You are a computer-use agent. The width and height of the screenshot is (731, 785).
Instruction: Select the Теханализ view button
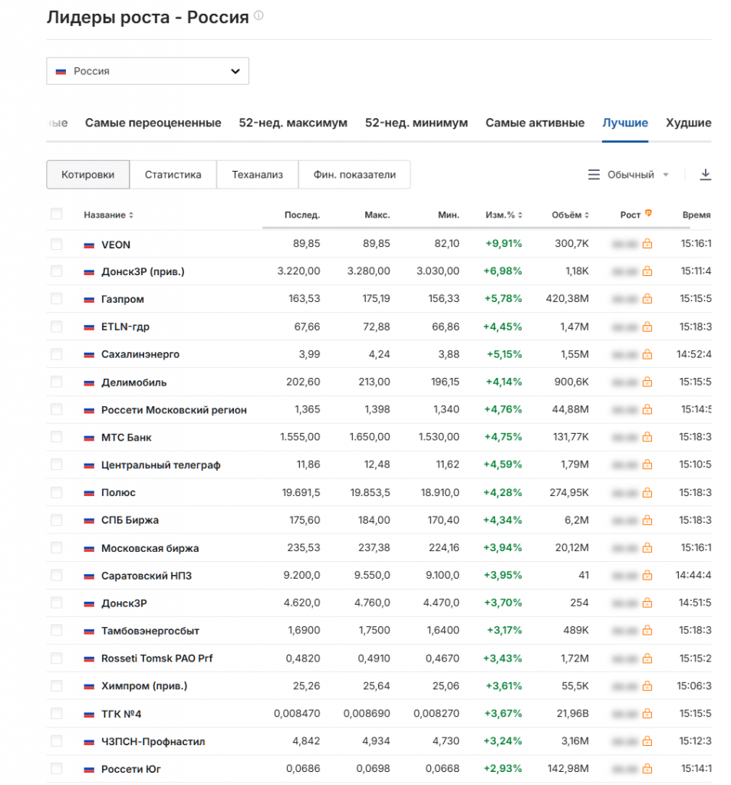(x=257, y=175)
